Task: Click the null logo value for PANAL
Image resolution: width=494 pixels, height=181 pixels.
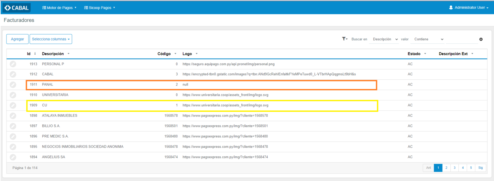Action: (x=185, y=85)
